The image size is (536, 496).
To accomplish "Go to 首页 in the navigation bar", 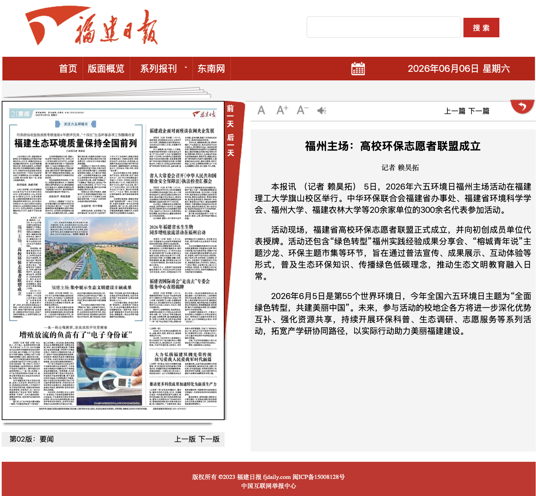I will [x=68, y=68].
